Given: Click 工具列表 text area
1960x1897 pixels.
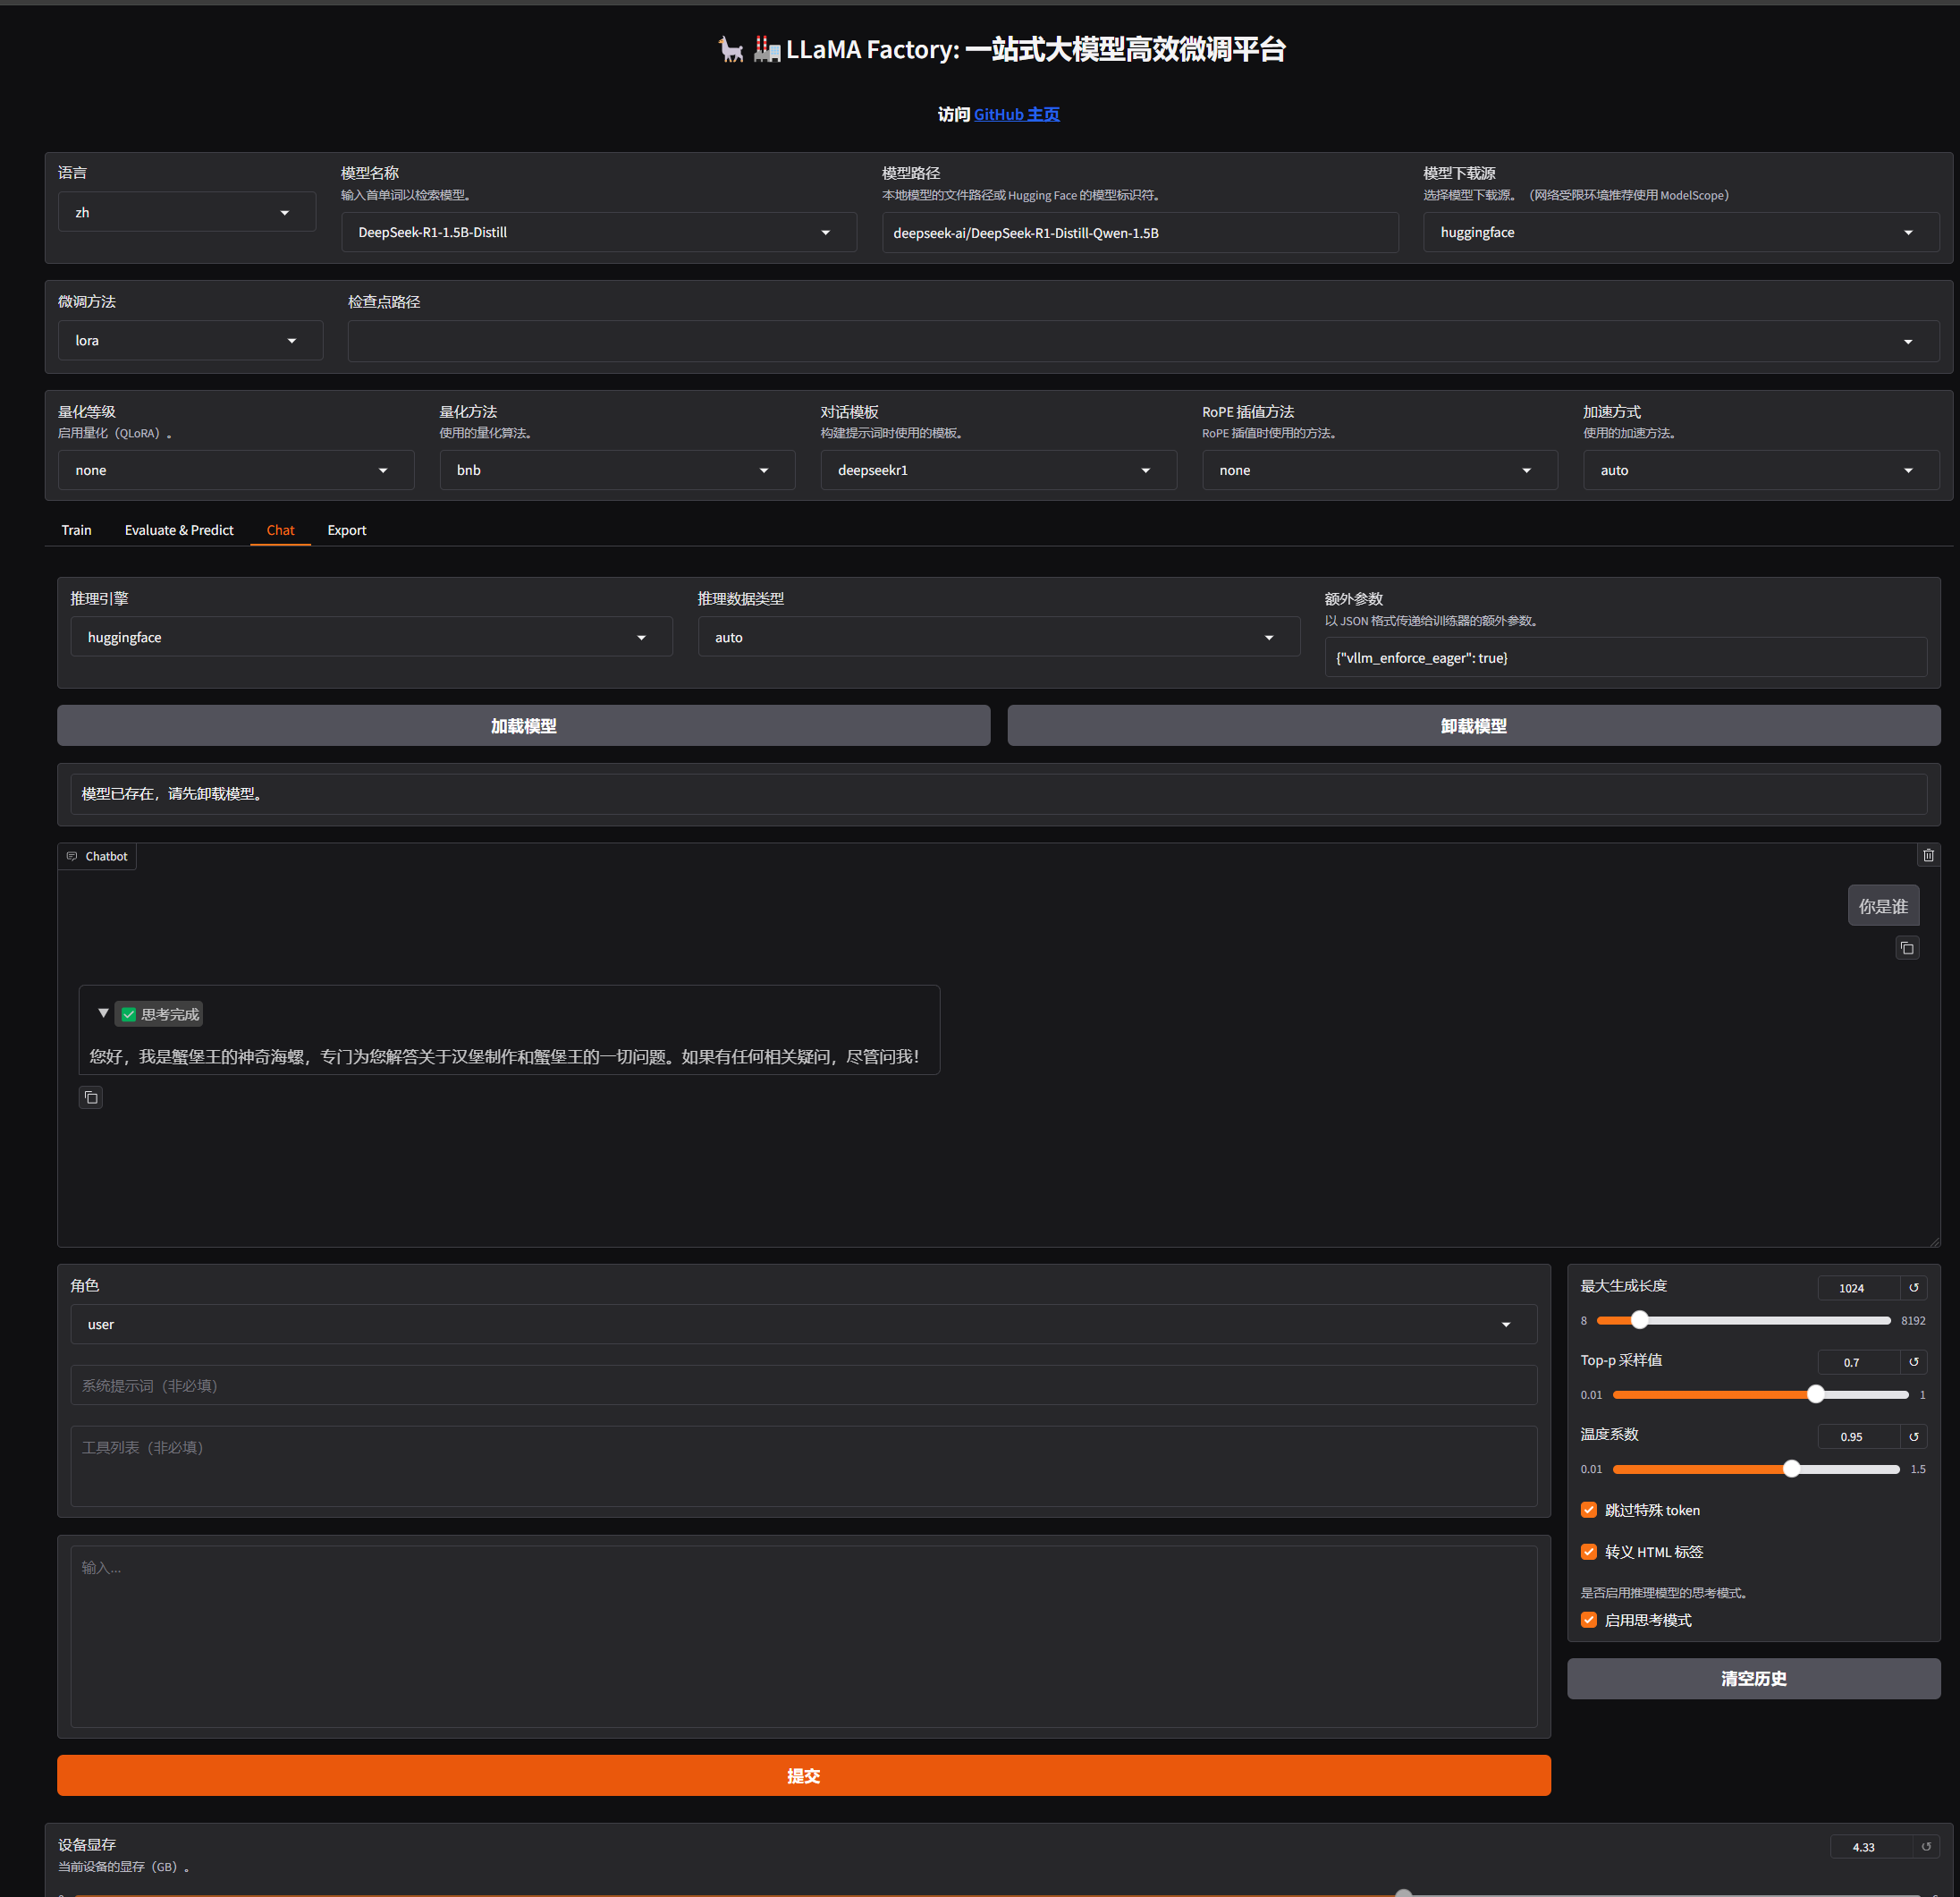Looking at the screenshot, I should (803, 1465).
